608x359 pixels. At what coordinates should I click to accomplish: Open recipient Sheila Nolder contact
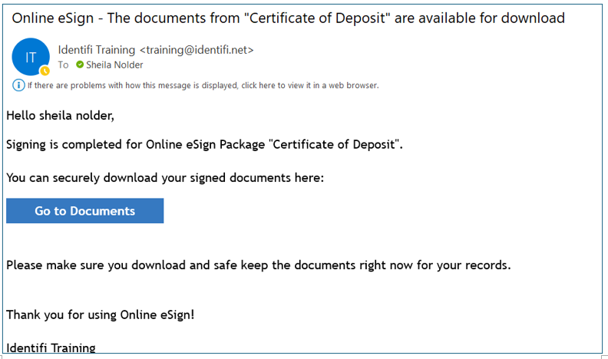tap(114, 64)
